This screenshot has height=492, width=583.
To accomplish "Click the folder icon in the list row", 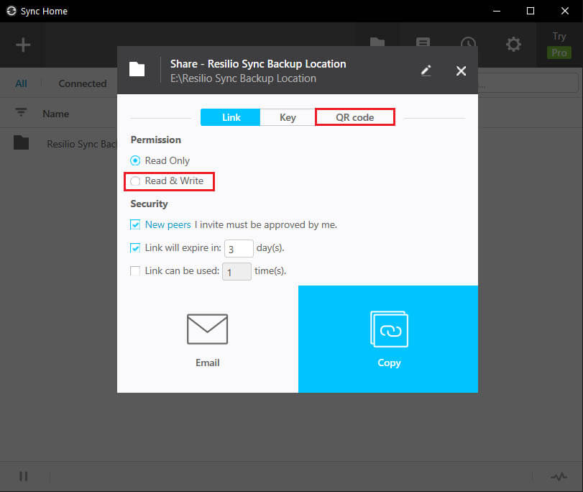I will tap(21, 142).
